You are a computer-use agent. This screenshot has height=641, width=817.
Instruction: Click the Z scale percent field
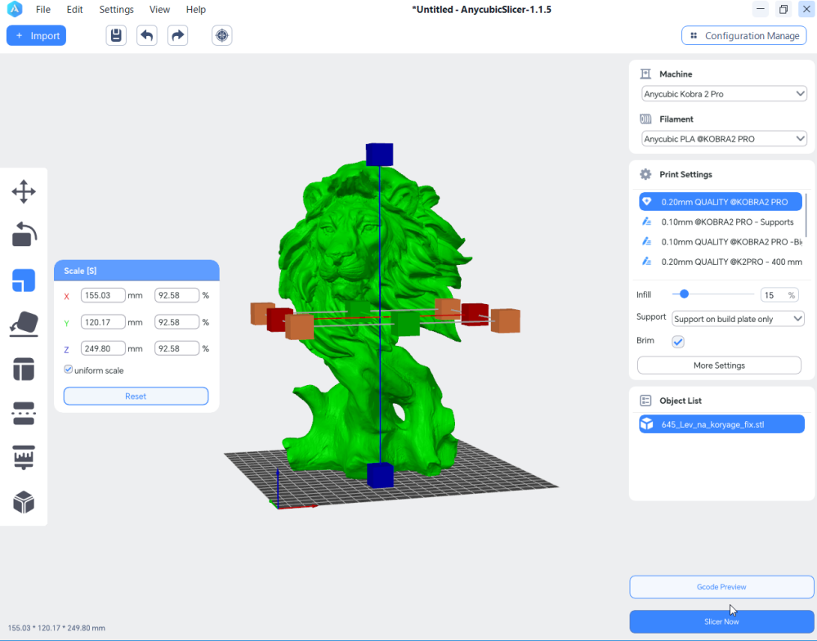click(176, 348)
